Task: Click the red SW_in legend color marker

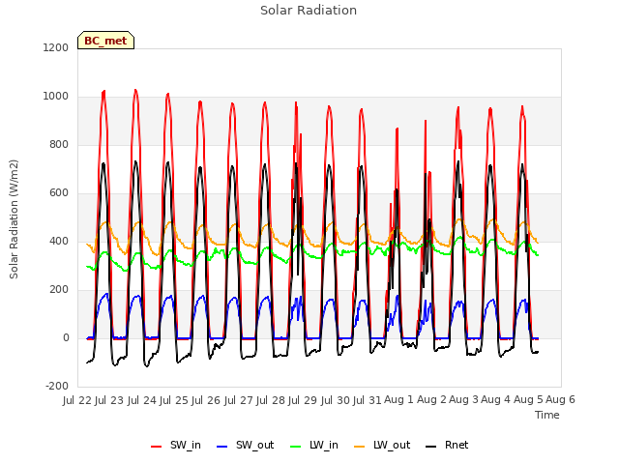Action: [157, 447]
